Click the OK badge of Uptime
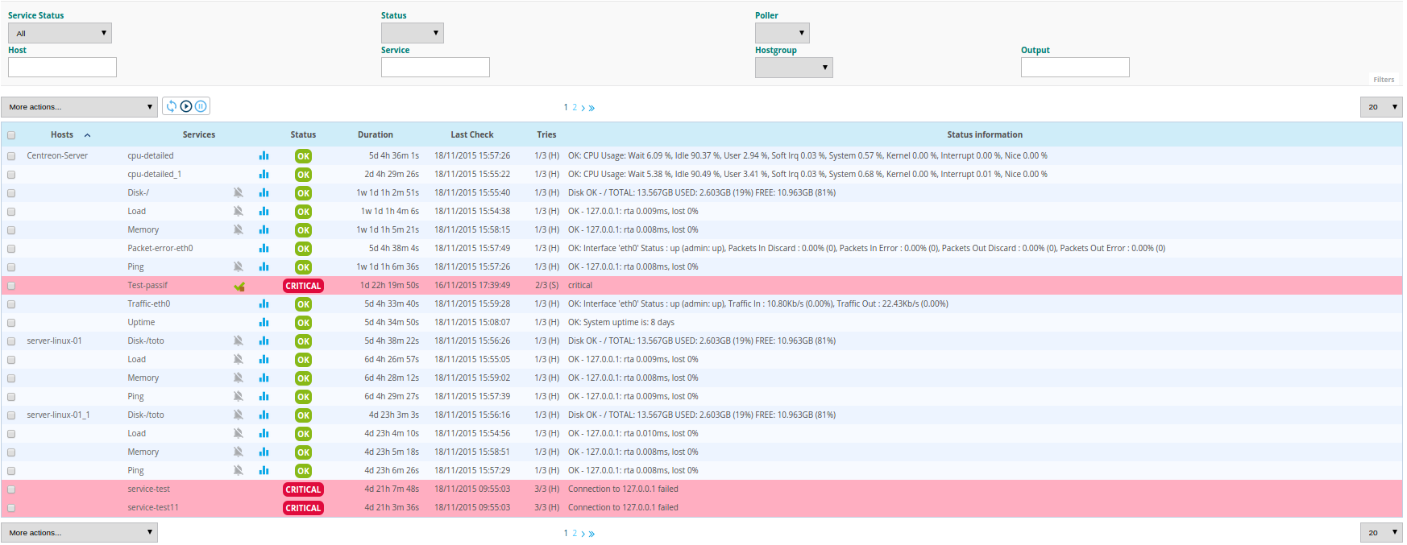 pos(303,323)
